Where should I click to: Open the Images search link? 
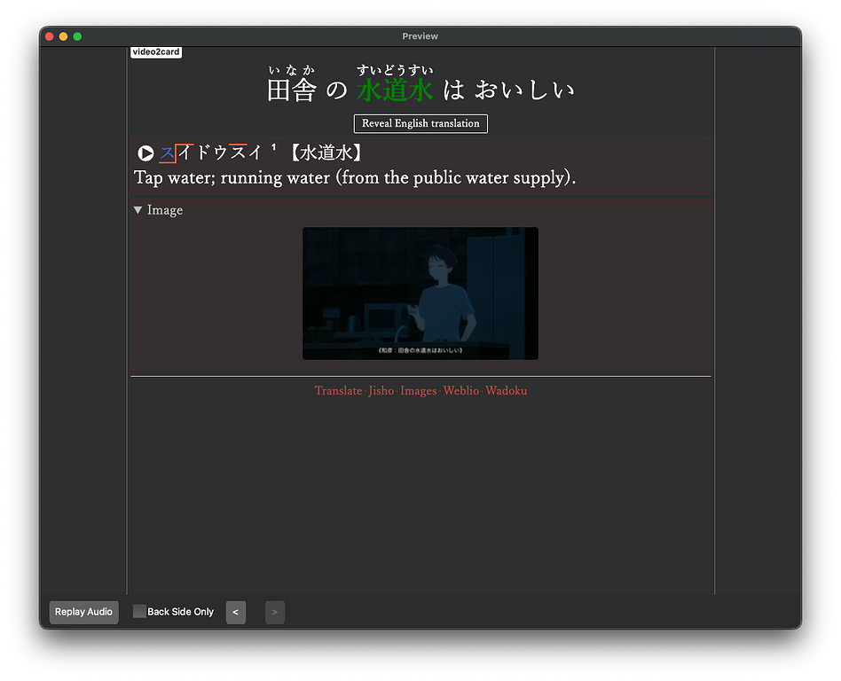point(418,390)
